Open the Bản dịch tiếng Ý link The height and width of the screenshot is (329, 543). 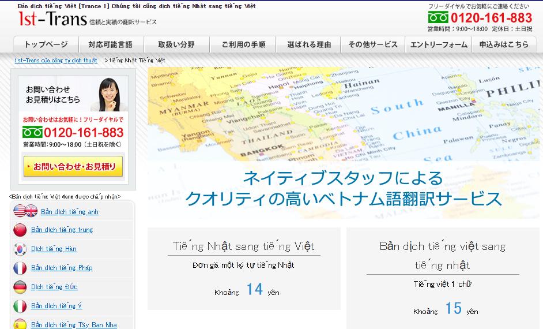click(56, 306)
